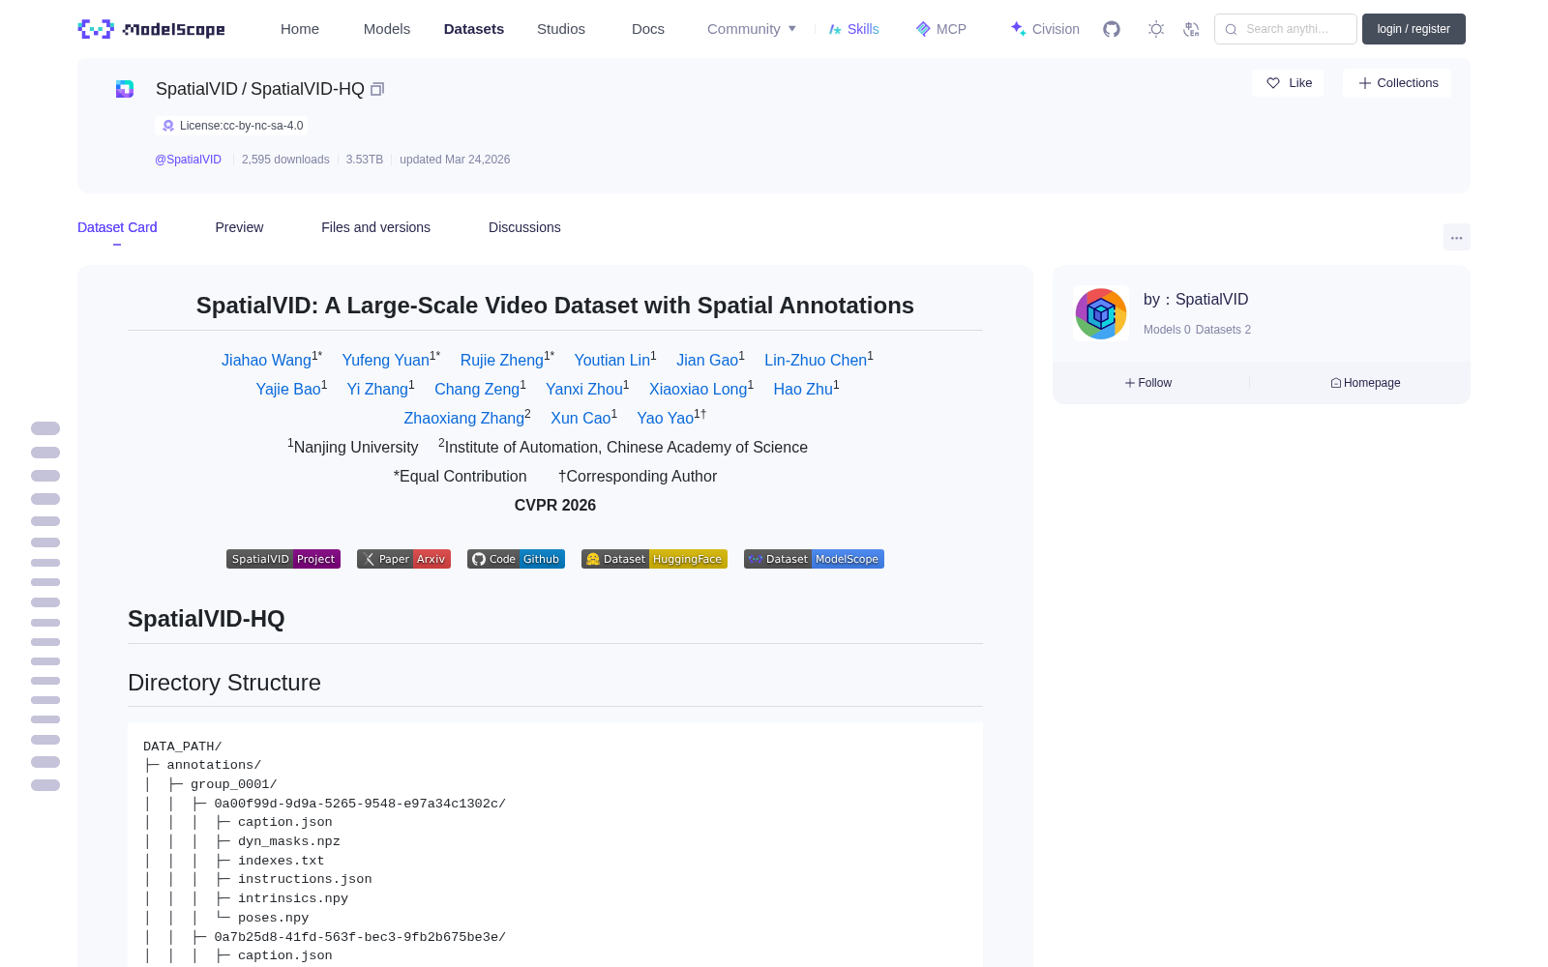This screenshot has height=967, width=1548.
Task: Open author Xiaoxiao Long's link
Action: coord(699,390)
